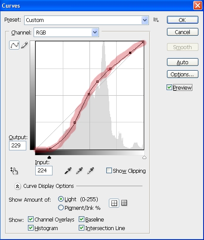Enable the Show Clipping checkbox
The width and height of the screenshot is (204, 240).
tap(109, 171)
